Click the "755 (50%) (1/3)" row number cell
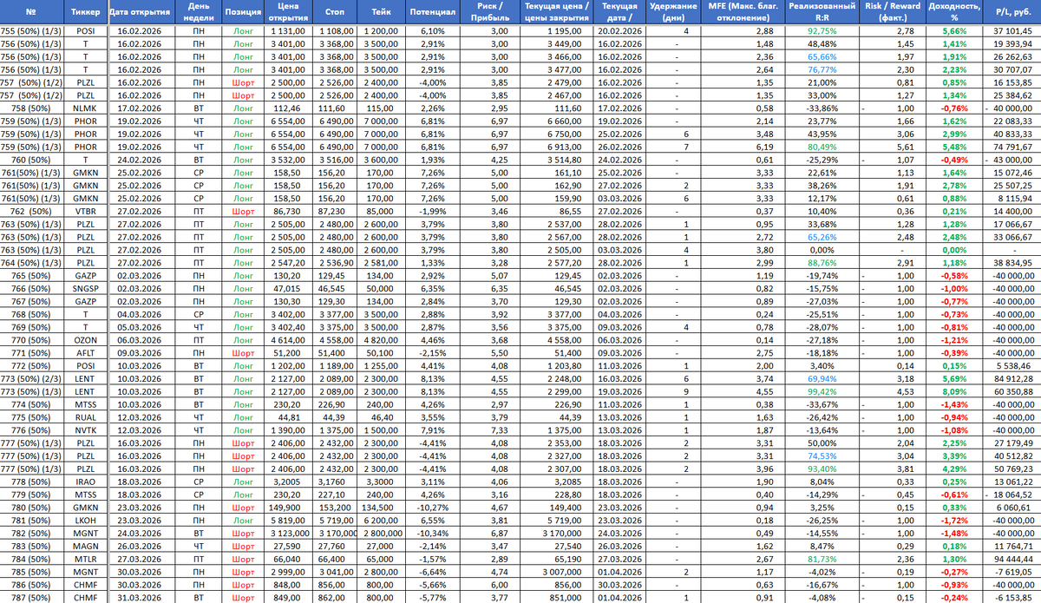 click(x=31, y=31)
